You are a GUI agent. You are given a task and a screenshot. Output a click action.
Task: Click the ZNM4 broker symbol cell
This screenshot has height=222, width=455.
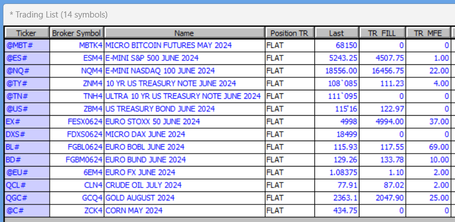pos(77,84)
